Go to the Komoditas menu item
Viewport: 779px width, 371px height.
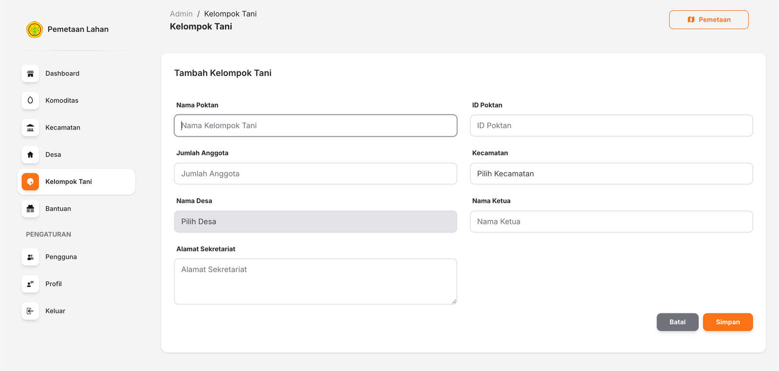76,100
